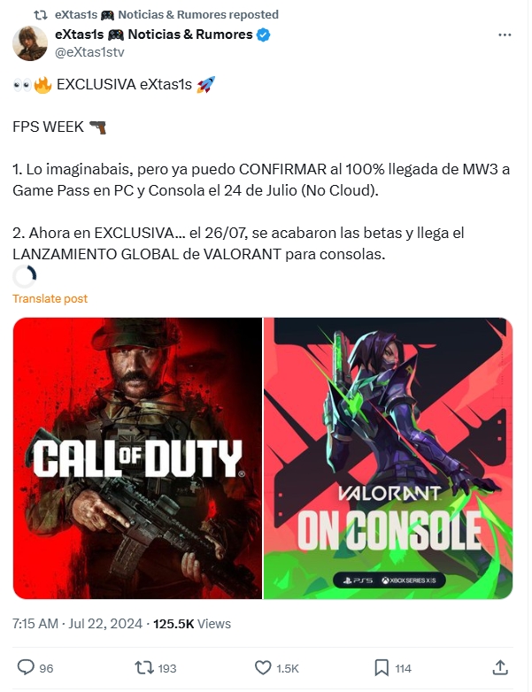This screenshot has height=692, width=532.
Task: Repost this tweet with the retweet icon
Action: click(x=144, y=667)
